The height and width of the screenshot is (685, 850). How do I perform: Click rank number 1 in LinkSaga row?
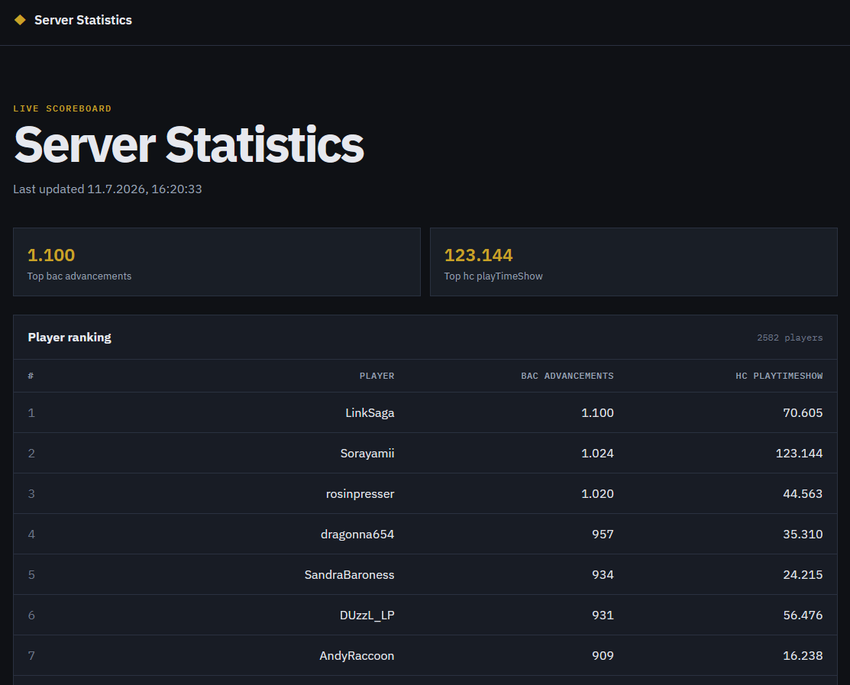pyautogui.click(x=31, y=413)
